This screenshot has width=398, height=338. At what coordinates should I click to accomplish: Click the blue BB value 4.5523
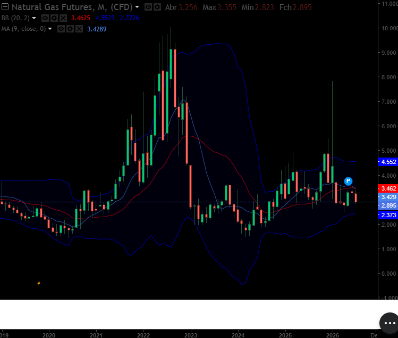tap(105, 18)
